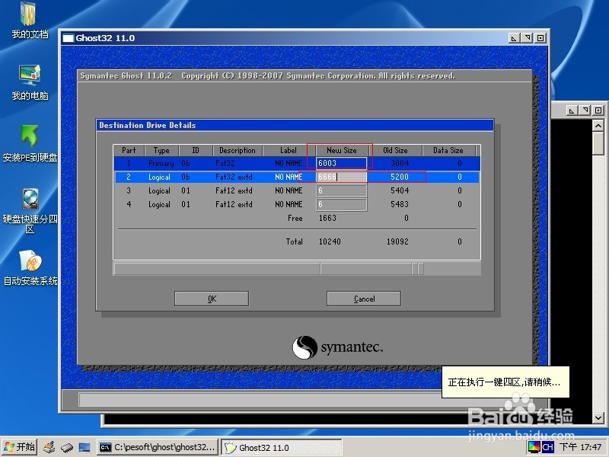609x457 pixels.
Task: Click the show desktop quick launch icon
Action: tap(84, 447)
